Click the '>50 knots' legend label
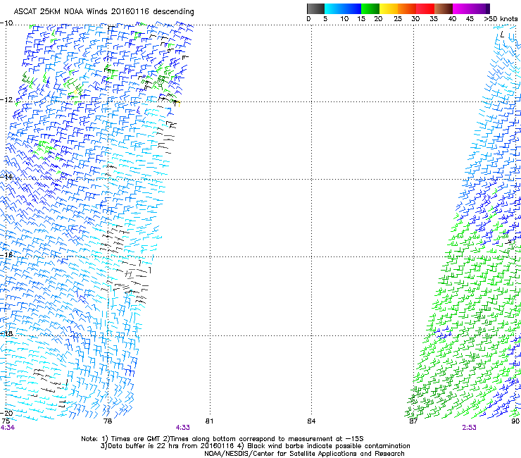The width and height of the screenshot is (521, 458). [x=501, y=19]
